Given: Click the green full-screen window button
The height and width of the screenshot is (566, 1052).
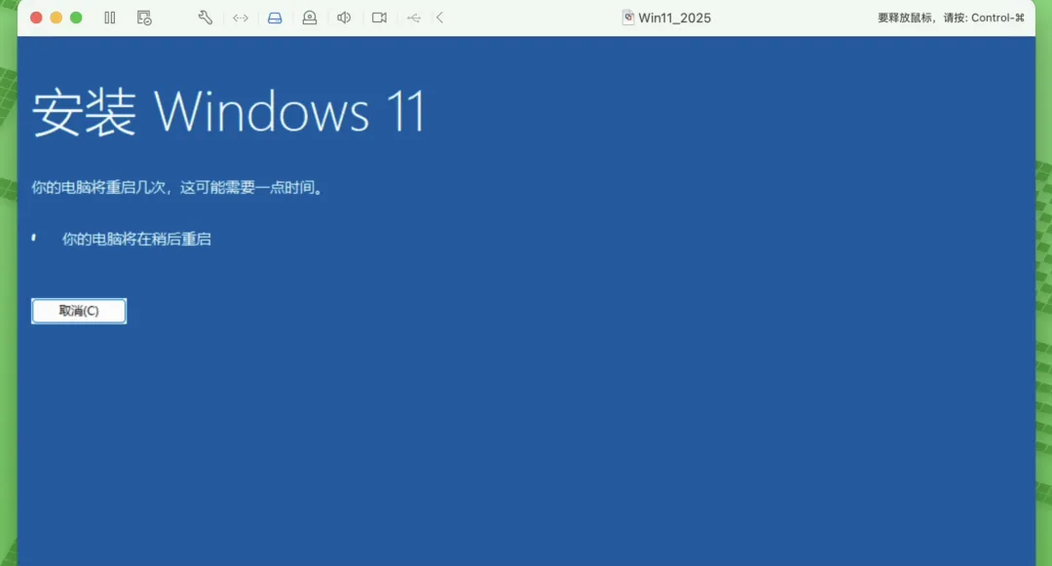Looking at the screenshot, I should pos(77,19).
